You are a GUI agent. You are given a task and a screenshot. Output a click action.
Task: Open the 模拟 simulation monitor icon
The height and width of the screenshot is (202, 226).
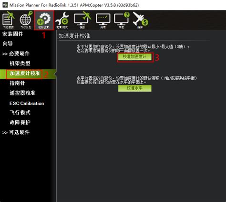coord(82,20)
